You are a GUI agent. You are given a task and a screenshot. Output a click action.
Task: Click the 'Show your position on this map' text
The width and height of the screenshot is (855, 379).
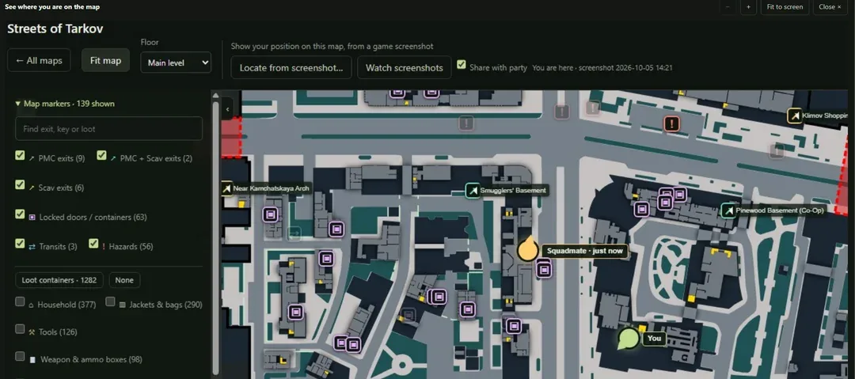click(x=332, y=47)
